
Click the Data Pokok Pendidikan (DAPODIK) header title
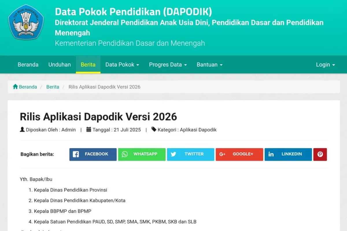pyautogui.click(x=133, y=12)
